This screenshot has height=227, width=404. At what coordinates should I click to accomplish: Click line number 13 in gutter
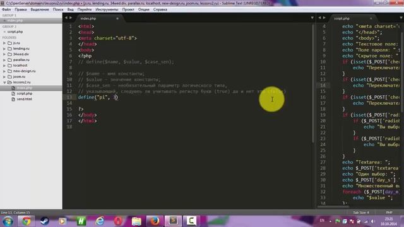pyautogui.click(x=69, y=97)
